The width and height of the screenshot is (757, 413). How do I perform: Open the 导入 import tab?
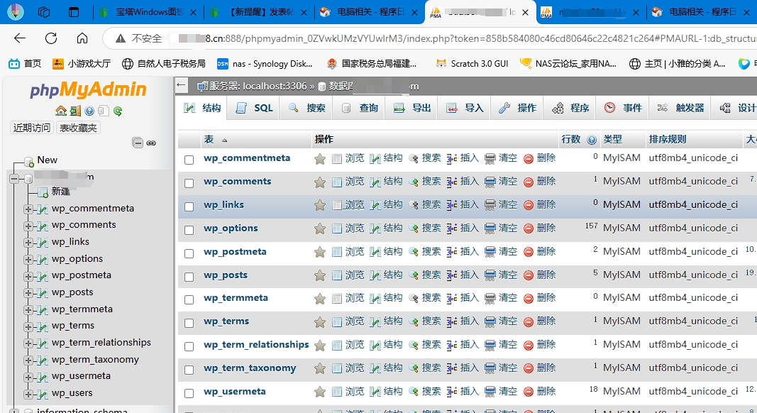[x=465, y=108]
